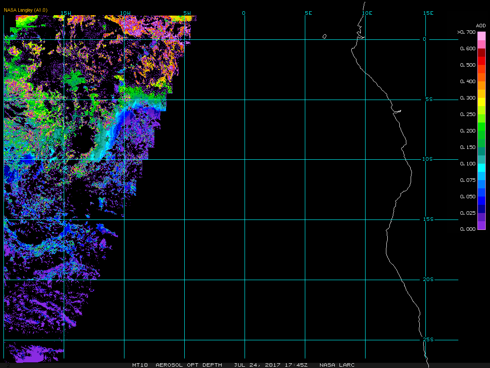
Task: Click the NASA Langley (A1.0) label
Action: [26, 10]
